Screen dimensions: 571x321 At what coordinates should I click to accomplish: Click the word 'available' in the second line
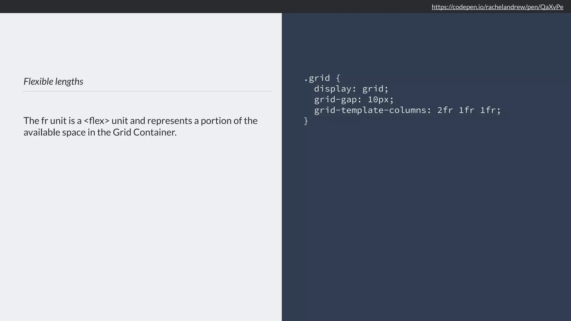pyautogui.click(x=42, y=132)
